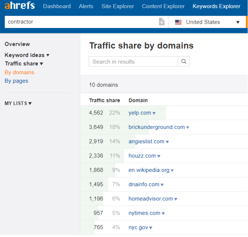
Task: Select Keywords Explorer tab
Action: 216,6
